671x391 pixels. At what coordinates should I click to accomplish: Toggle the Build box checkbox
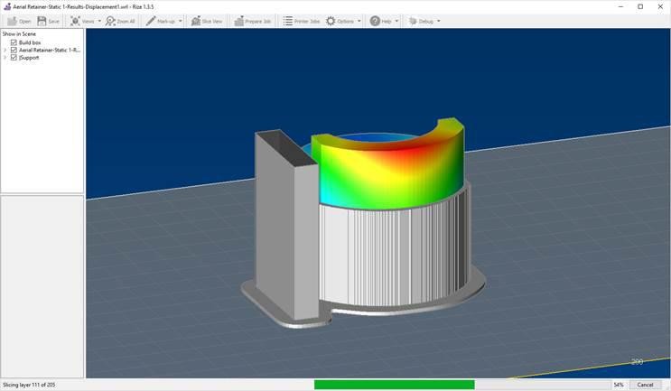pyautogui.click(x=14, y=42)
